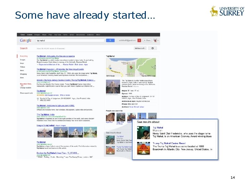Viewport: 250px width, 187px height.
Task: Click the Agra Fort thumbnail
Action: pos(110,117)
